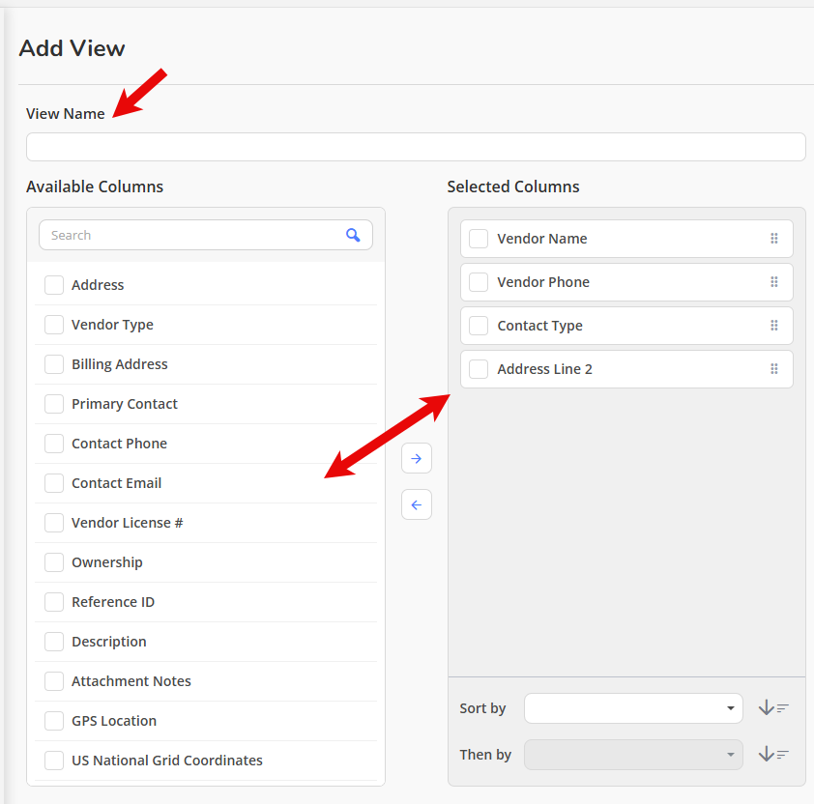
Task: Check the Billing Address checkbox
Action: point(54,364)
